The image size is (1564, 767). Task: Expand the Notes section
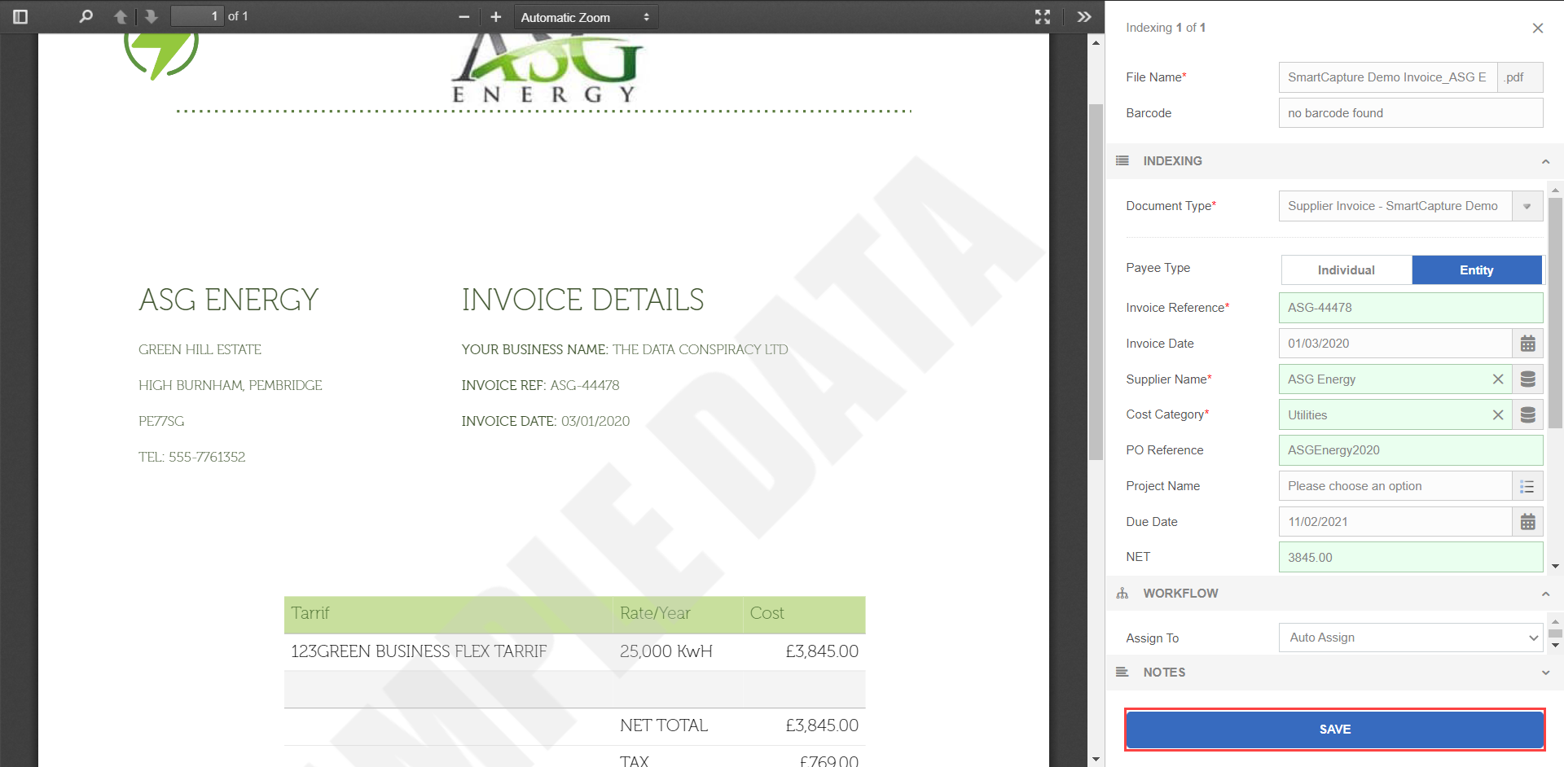pos(1545,673)
